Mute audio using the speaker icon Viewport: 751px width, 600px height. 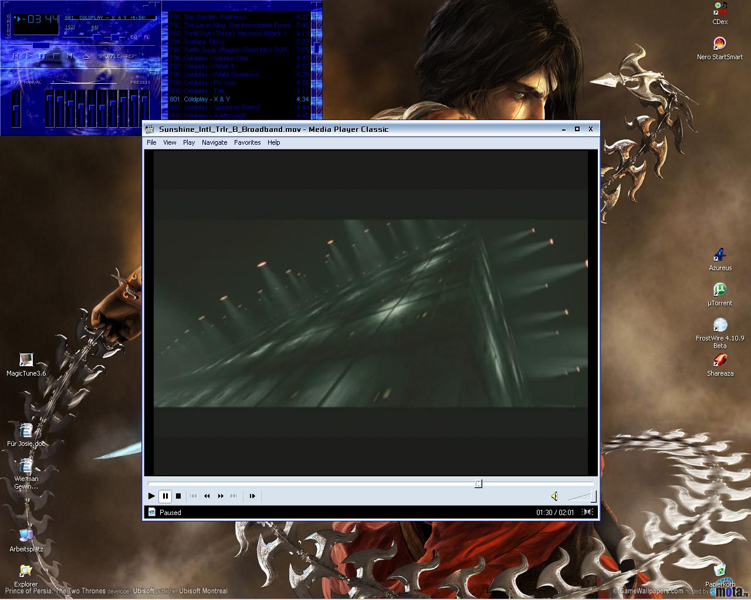[554, 496]
